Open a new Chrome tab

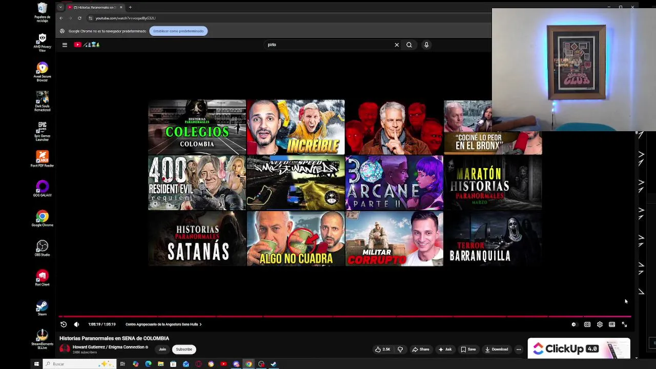(x=130, y=7)
